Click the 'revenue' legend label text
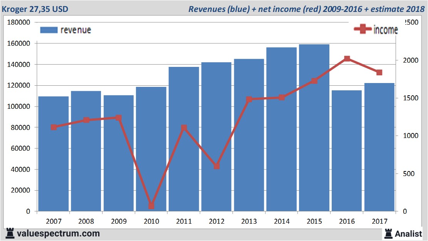 click(x=76, y=30)
